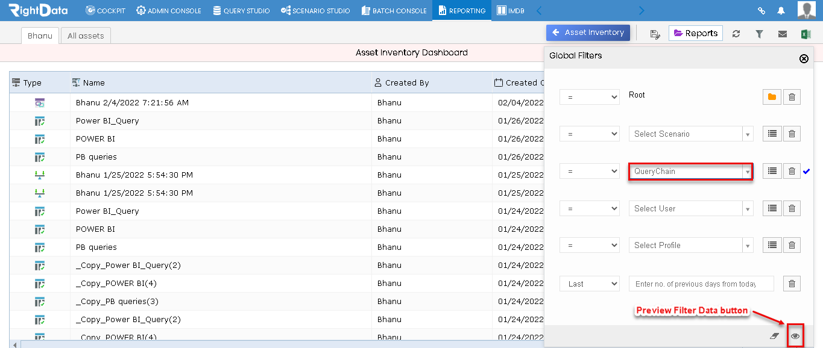This screenshot has width=823, height=348.
Task: Open list picker for QueryChain
Action: coord(772,171)
